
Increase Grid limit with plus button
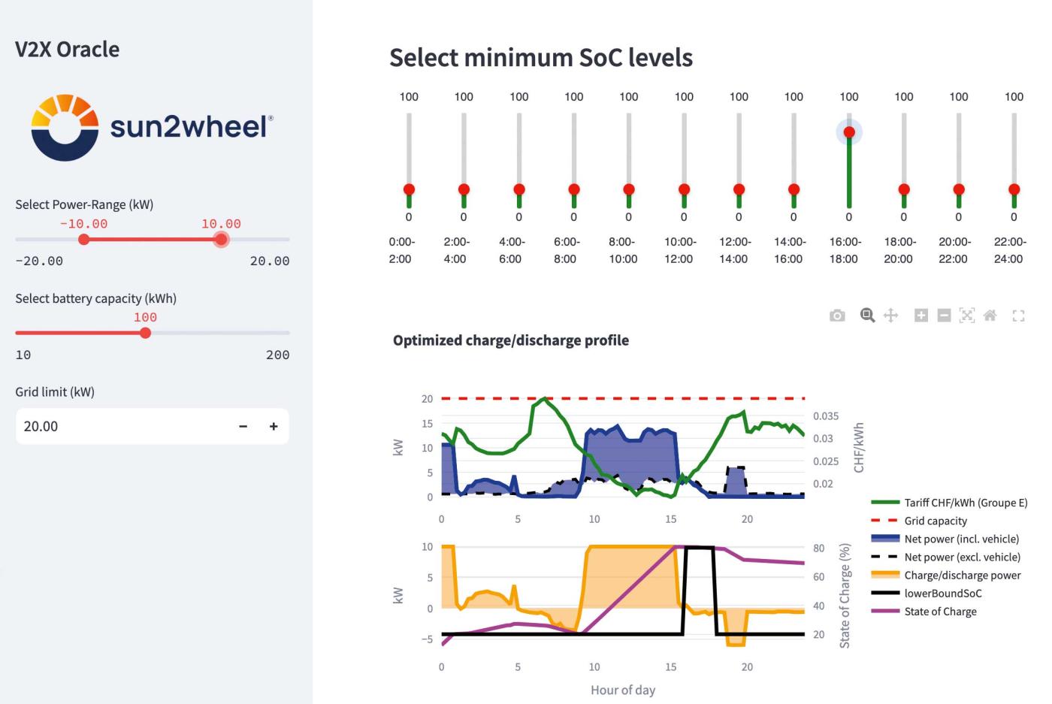point(274,427)
